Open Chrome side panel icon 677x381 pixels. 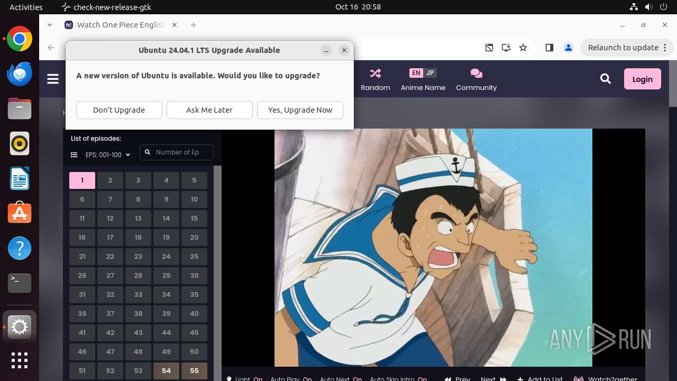[549, 48]
